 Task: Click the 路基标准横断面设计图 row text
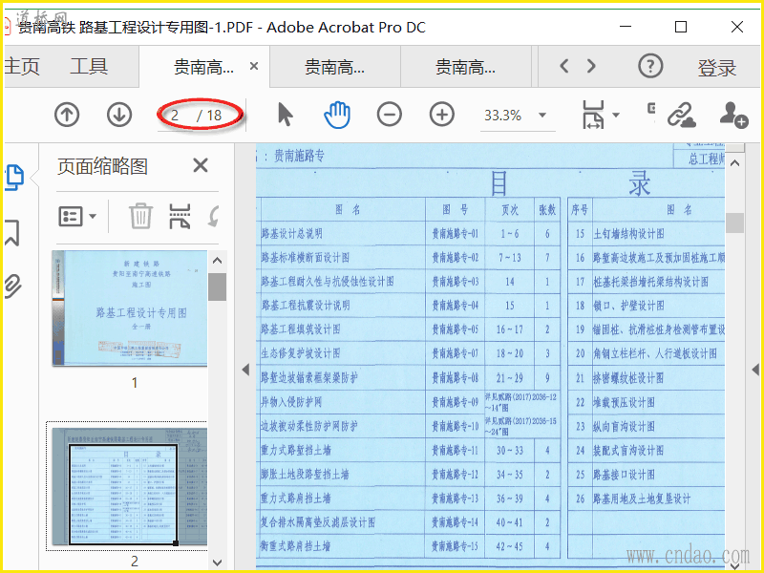[x=305, y=258]
